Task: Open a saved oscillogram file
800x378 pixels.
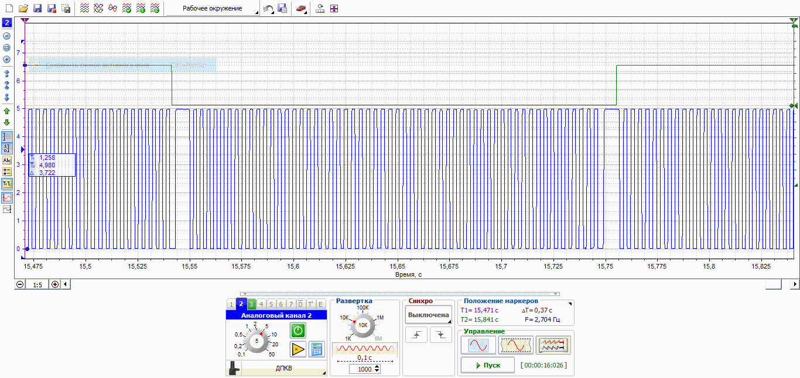Action: (x=23, y=9)
